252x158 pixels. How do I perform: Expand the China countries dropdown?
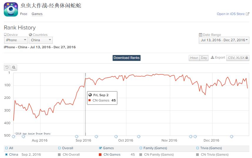[41, 40]
